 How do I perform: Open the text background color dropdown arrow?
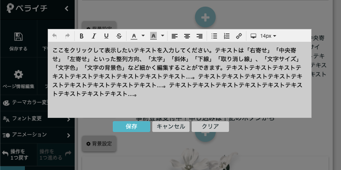(x=163, y=36)
